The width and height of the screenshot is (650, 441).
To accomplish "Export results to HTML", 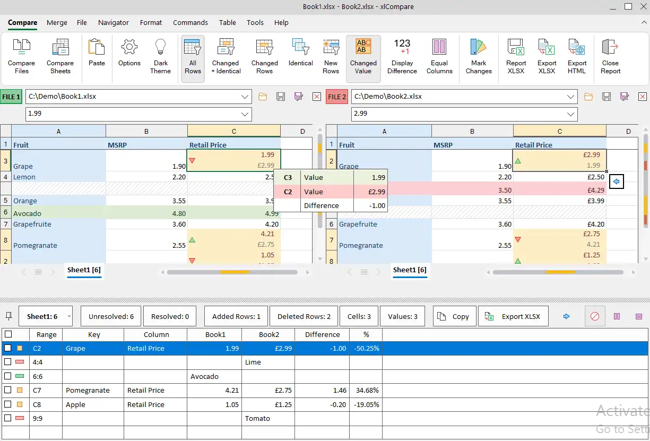I will click(577, 56).
